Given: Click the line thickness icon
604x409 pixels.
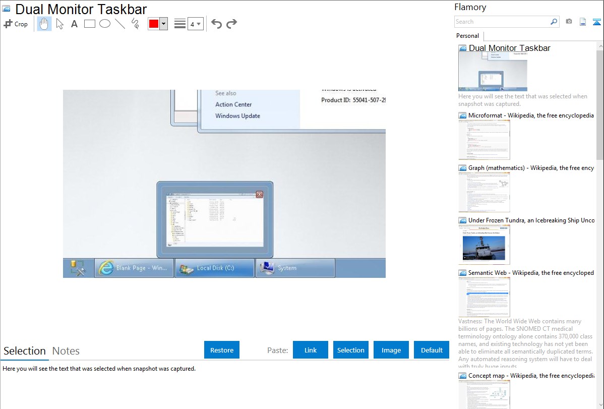Looking at the screenshot, I should [x=179, y=24].
